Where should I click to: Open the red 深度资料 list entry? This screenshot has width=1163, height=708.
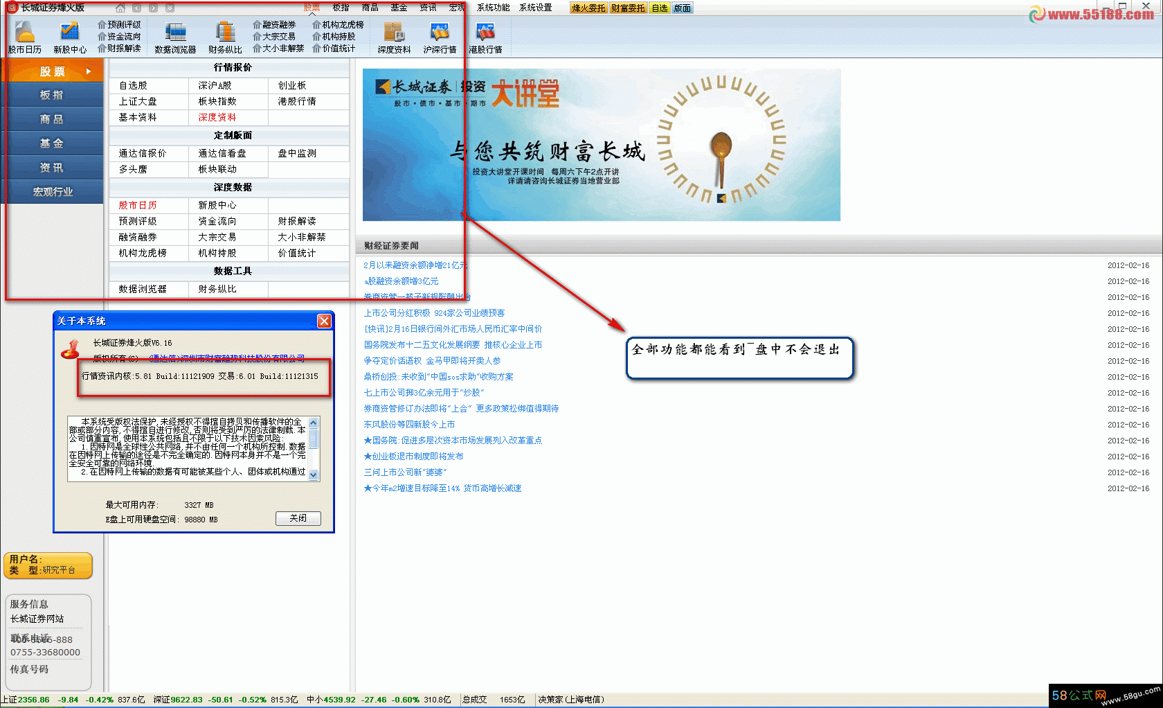coord(217,117)
